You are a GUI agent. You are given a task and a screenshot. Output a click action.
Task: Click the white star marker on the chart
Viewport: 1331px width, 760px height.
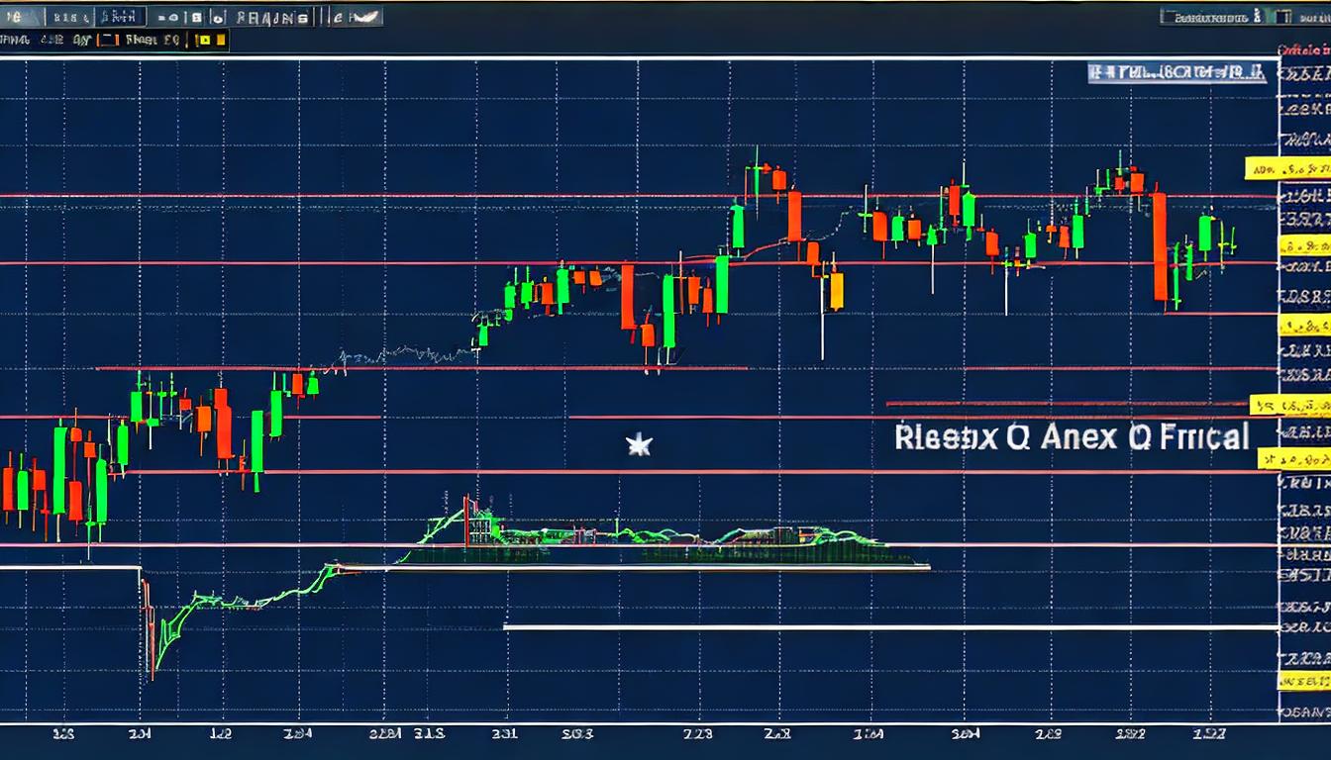tap(639, 445)
